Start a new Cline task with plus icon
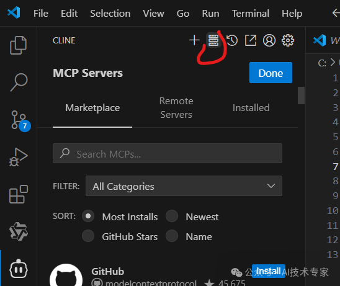 [194, 40]
